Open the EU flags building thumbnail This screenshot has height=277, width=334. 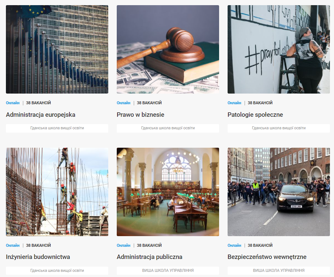coord(57,49)
